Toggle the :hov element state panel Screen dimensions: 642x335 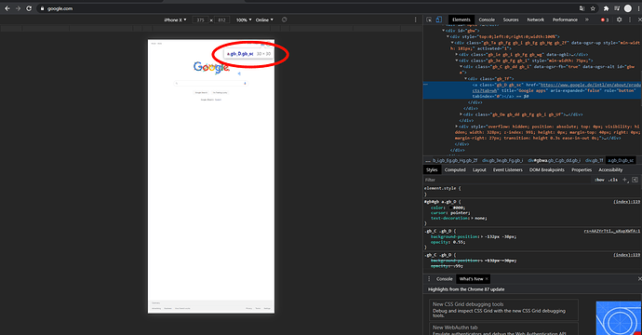tap(599, 180)
